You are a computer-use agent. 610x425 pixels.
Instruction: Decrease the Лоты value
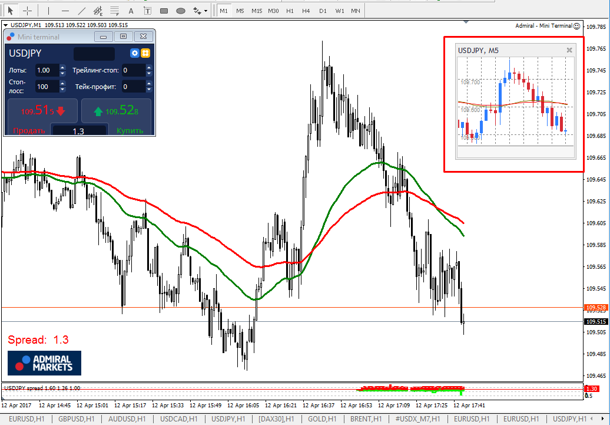(62, 74)
